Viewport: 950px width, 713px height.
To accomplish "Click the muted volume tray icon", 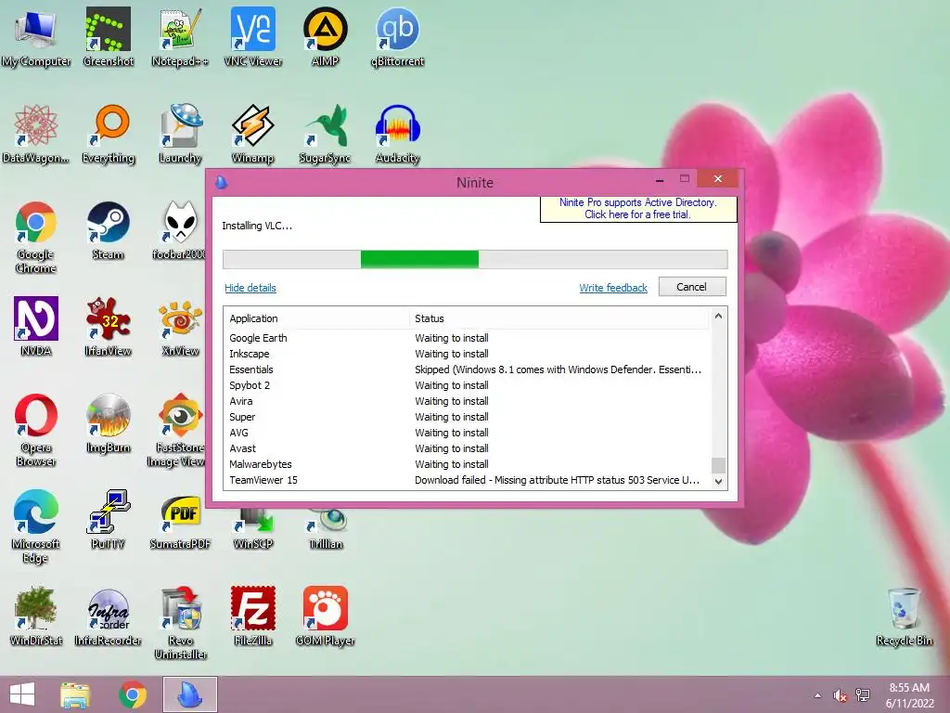I will click(840, 695).
